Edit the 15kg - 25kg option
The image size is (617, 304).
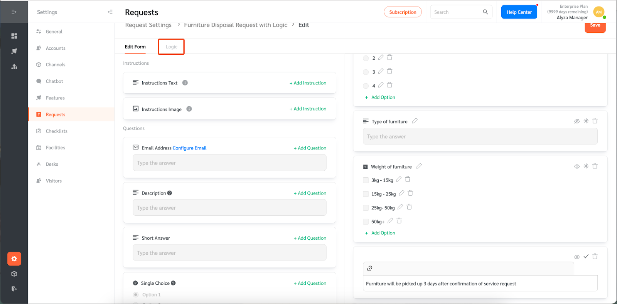coord(401,193)
